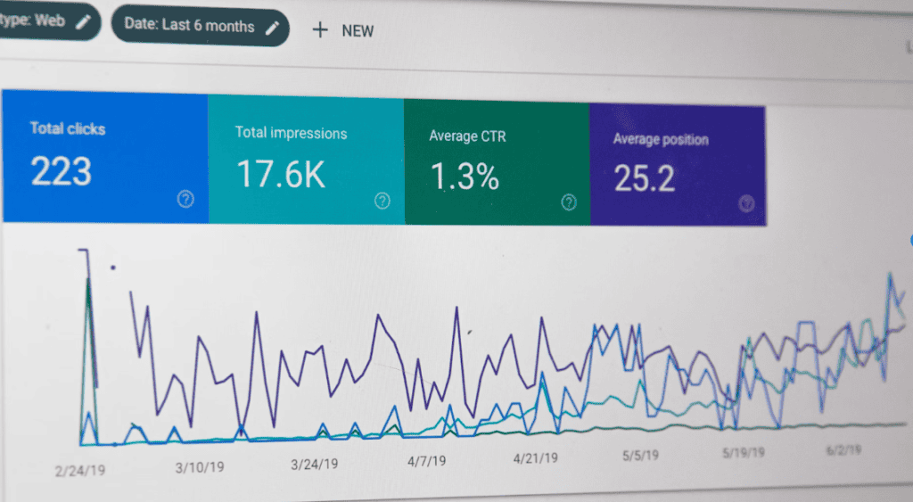
Task: Open the help icon on Average CTR card
Action: click(569, 202)
